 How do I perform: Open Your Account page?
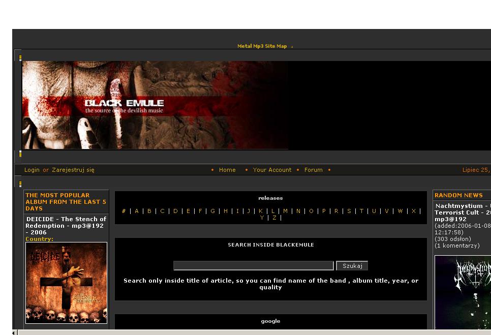(272, 170)
